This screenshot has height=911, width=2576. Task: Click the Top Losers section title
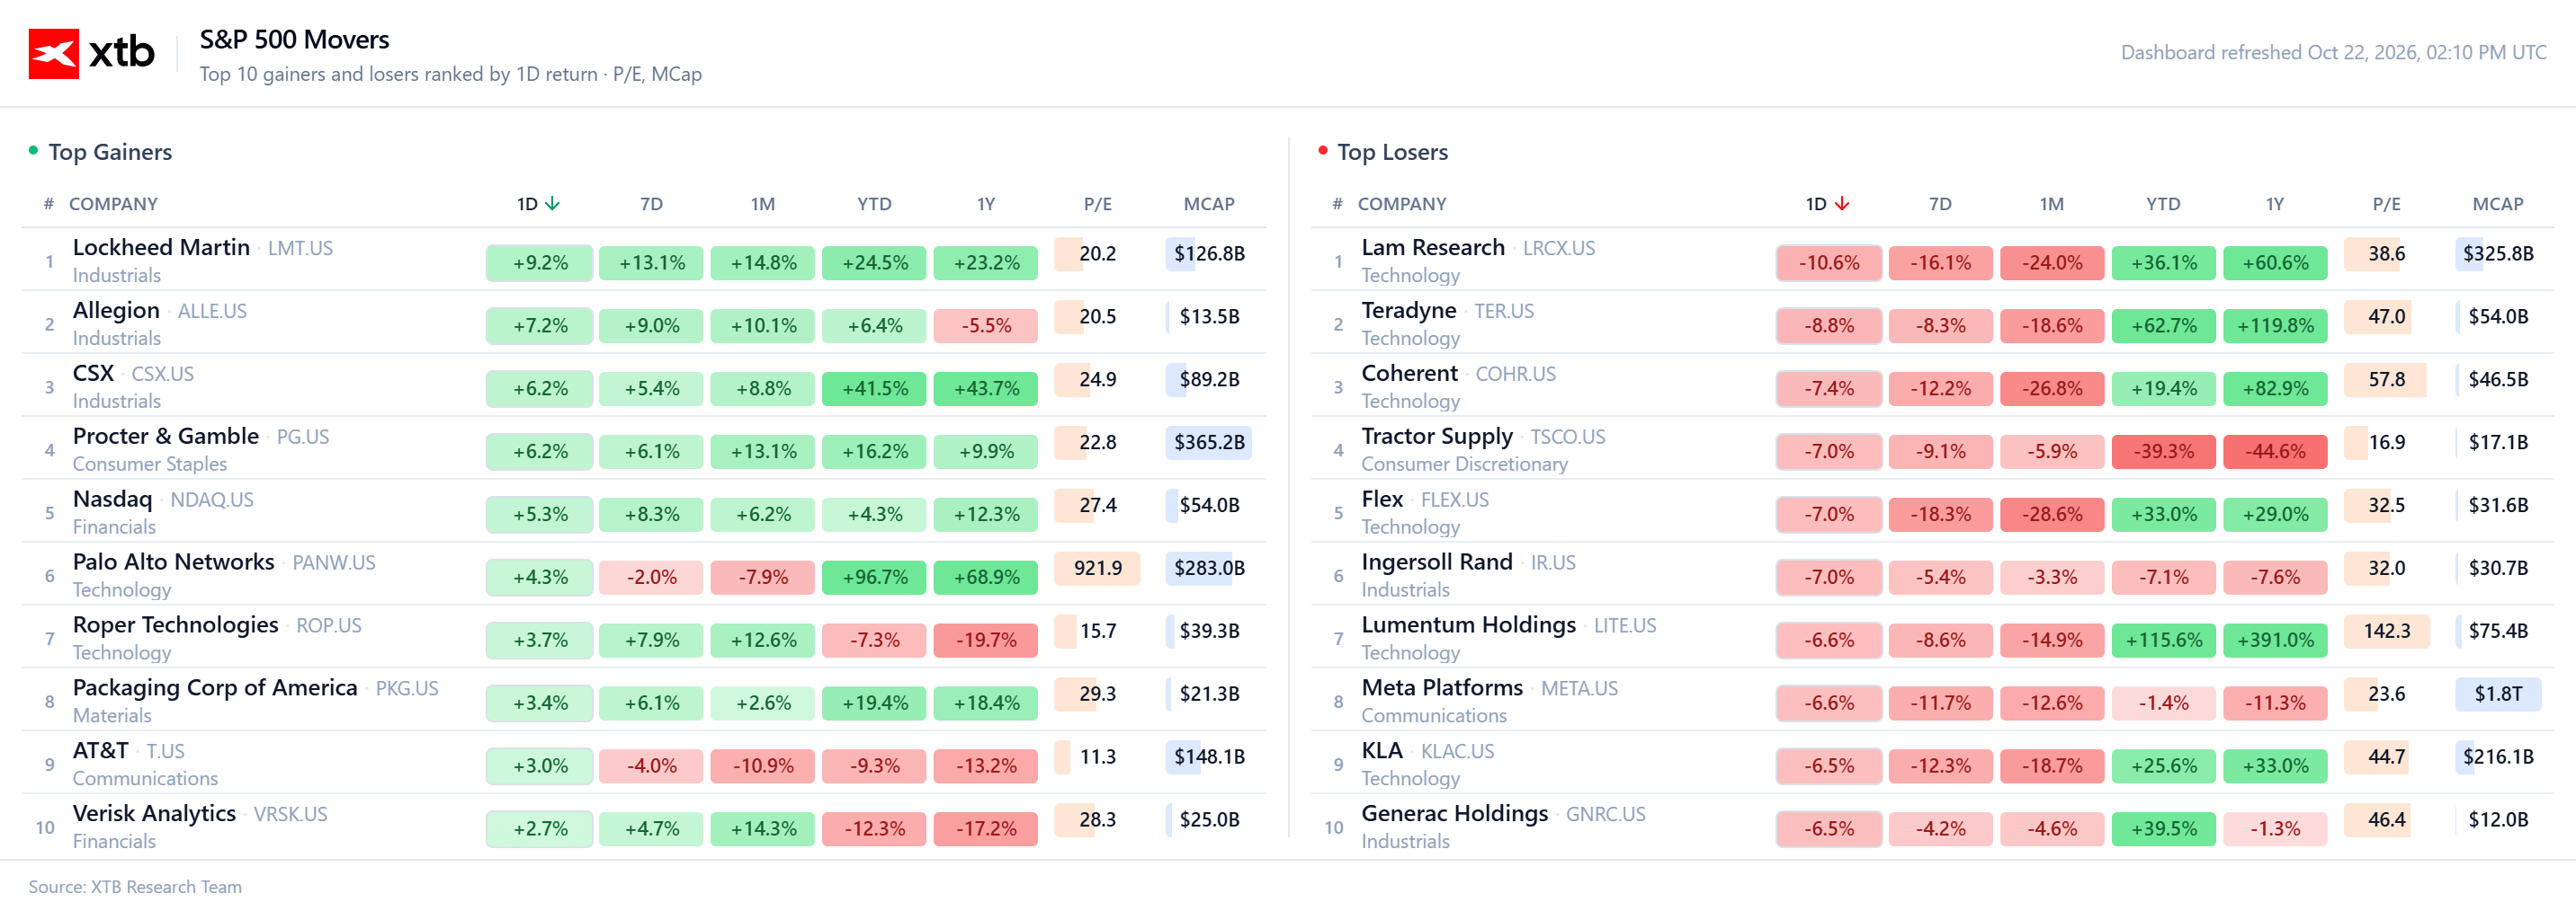(1392, 152)
